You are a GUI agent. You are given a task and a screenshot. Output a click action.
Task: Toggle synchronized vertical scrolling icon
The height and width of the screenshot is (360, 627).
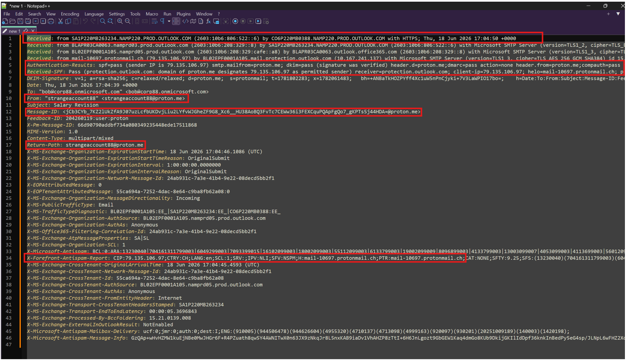137,21
